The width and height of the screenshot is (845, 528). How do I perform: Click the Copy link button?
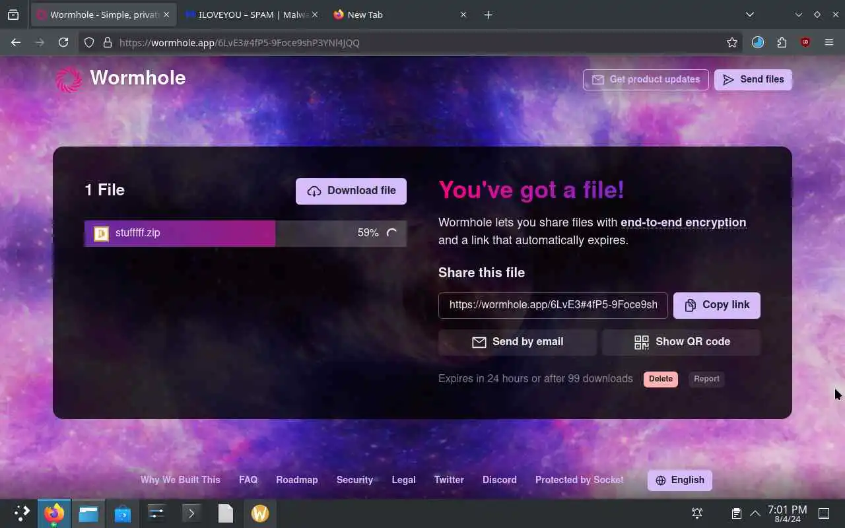click(x=717, y=305)
